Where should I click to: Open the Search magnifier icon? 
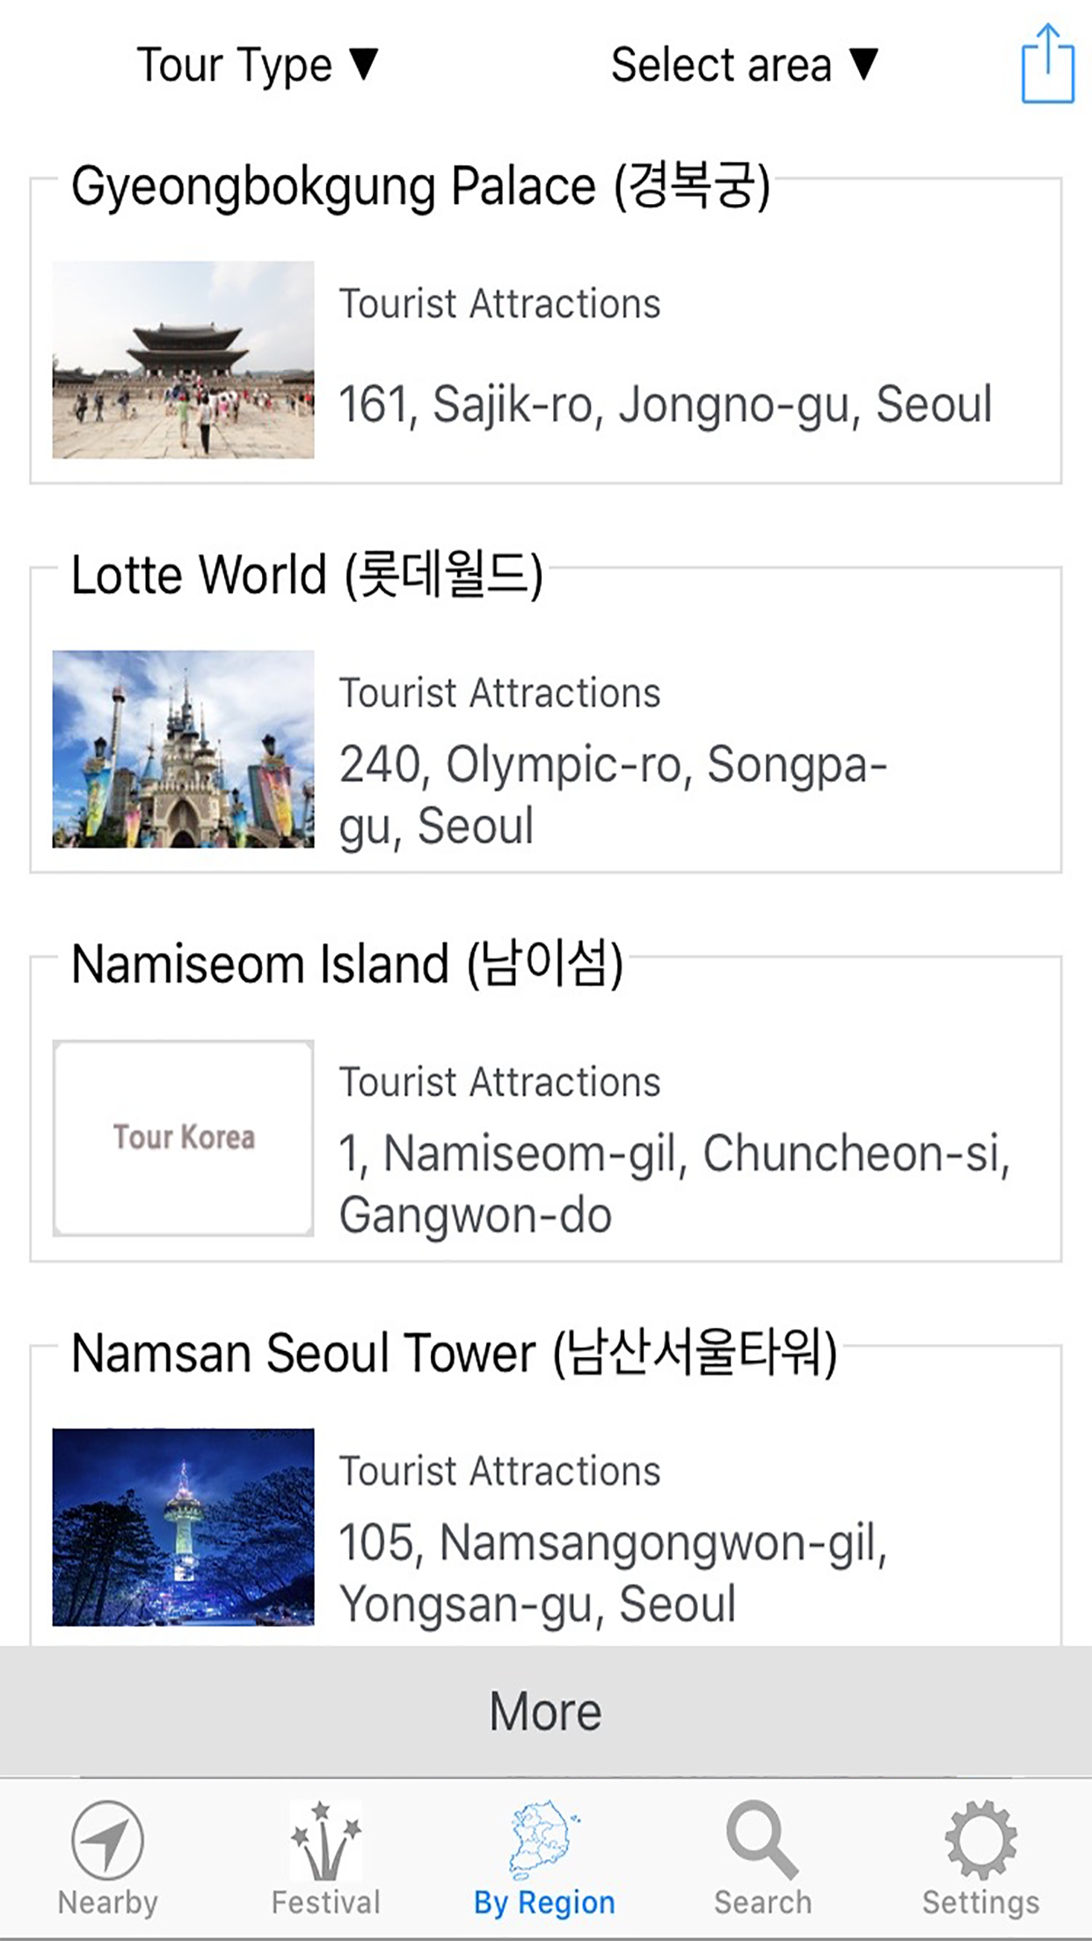click(x=762, y=1840)
